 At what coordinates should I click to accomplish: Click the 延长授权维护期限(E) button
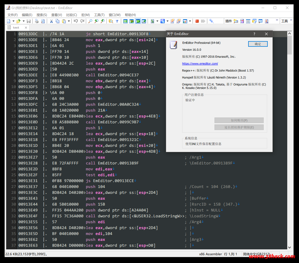tap(239, 127)
